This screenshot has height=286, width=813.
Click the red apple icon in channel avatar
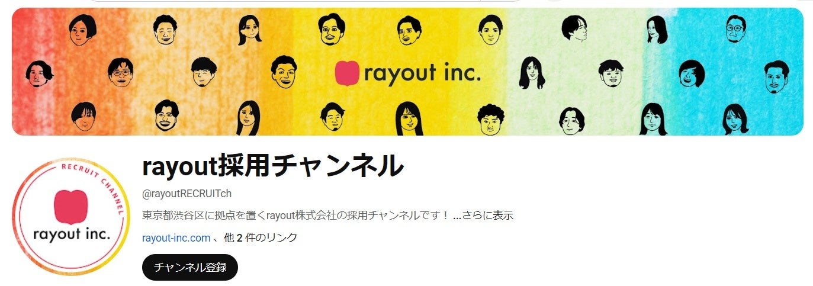pos(72,207)
